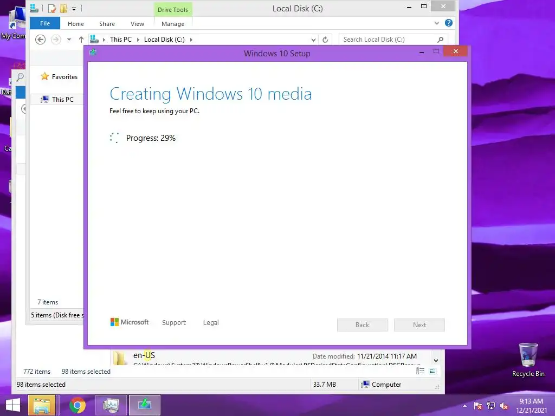Open File Explorer from the taskbar

[42, 405]
